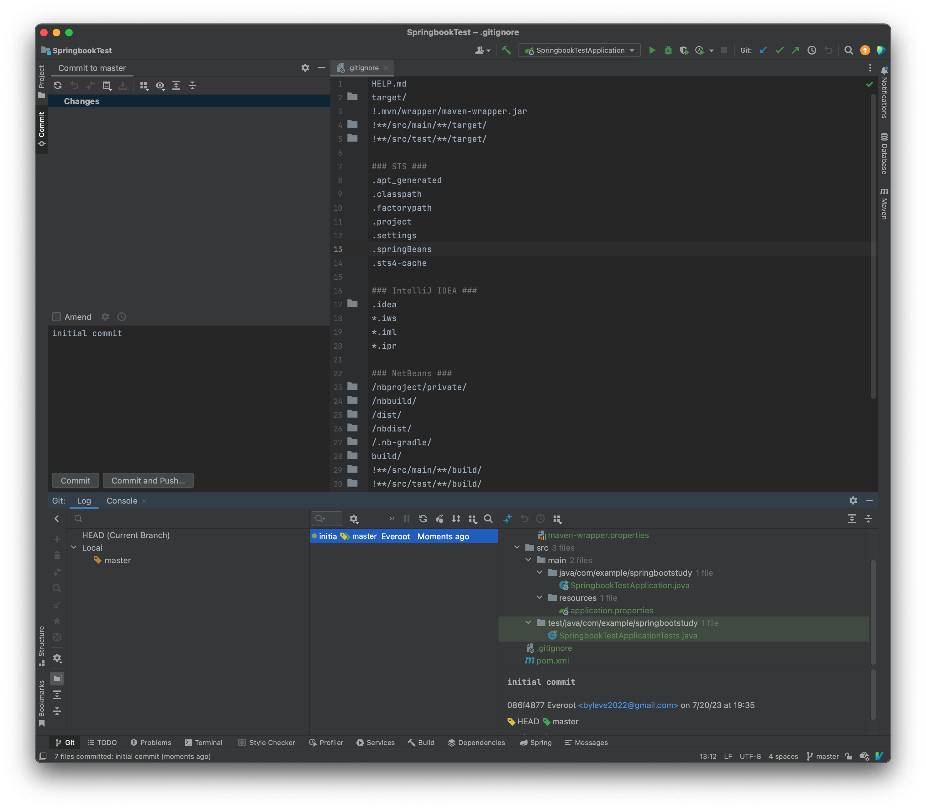This screenshot has height=809, width=926.
Task: Click Cherry-pick icon in Git log toolbar
Action: point(439,519)
